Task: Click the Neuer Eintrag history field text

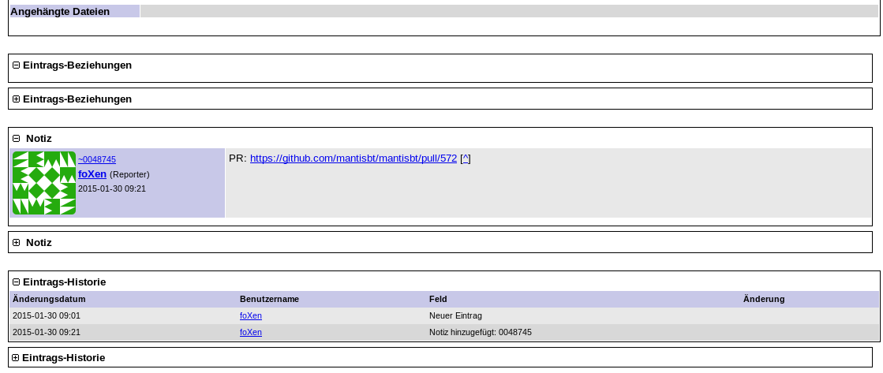Action: 455,315
